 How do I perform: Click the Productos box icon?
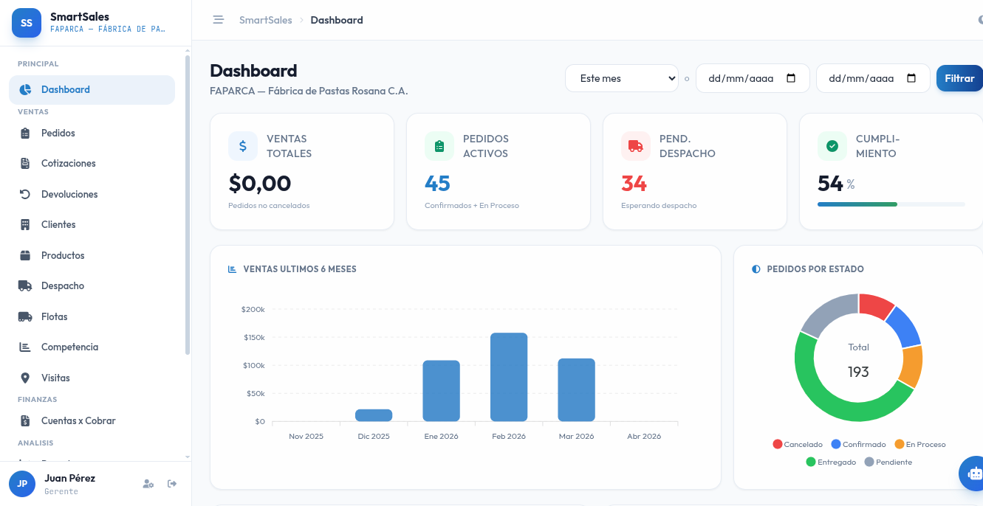(x=25, y=255)
